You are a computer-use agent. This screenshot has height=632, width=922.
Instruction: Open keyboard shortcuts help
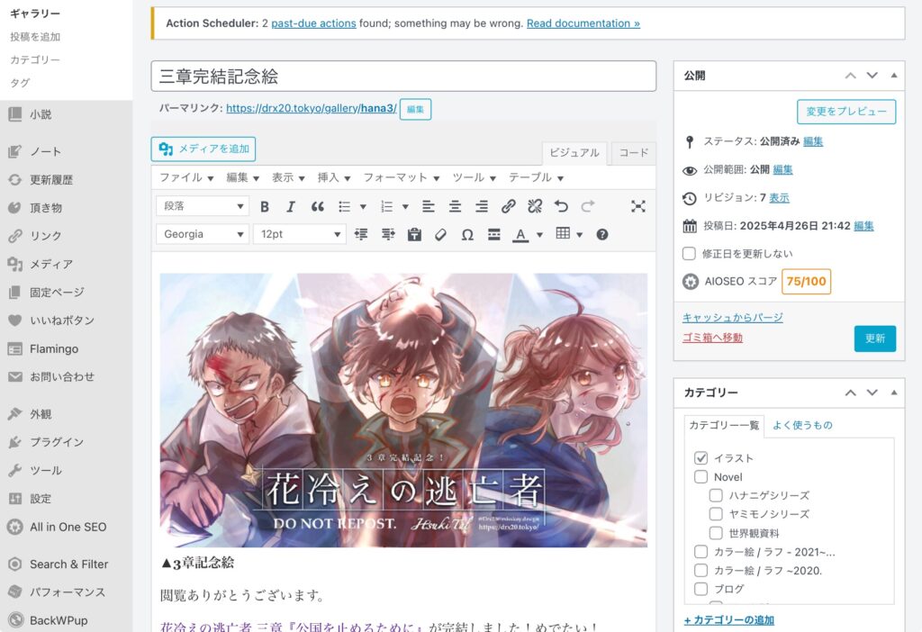coord(602,235)
